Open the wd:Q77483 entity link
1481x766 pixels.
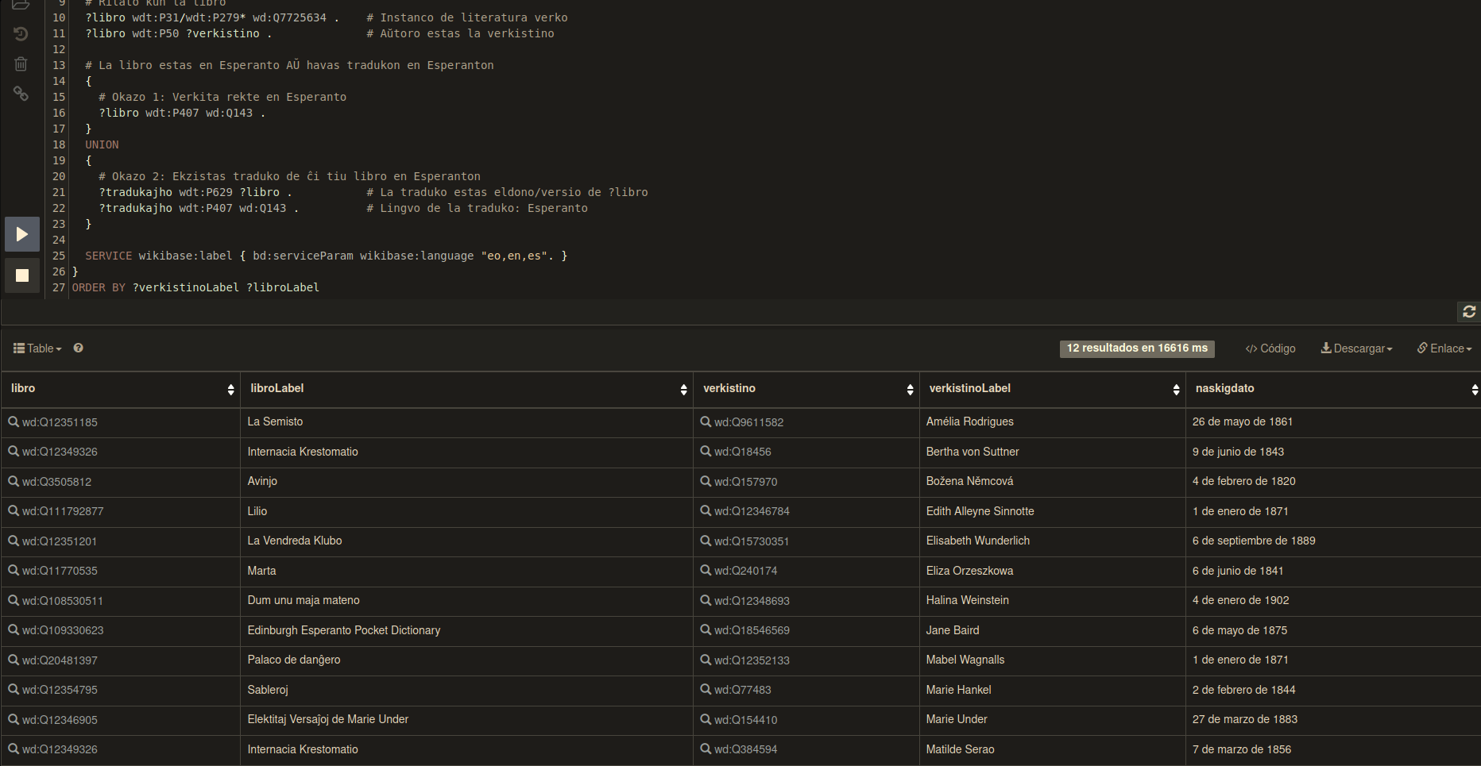click(743, 691)
